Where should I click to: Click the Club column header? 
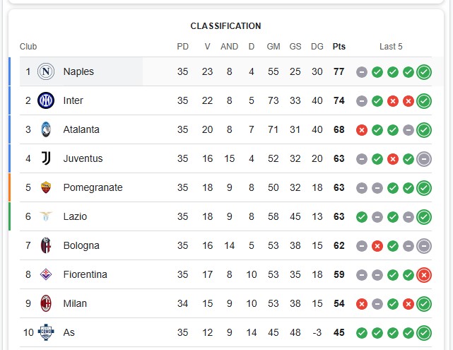tap(28, 47)
